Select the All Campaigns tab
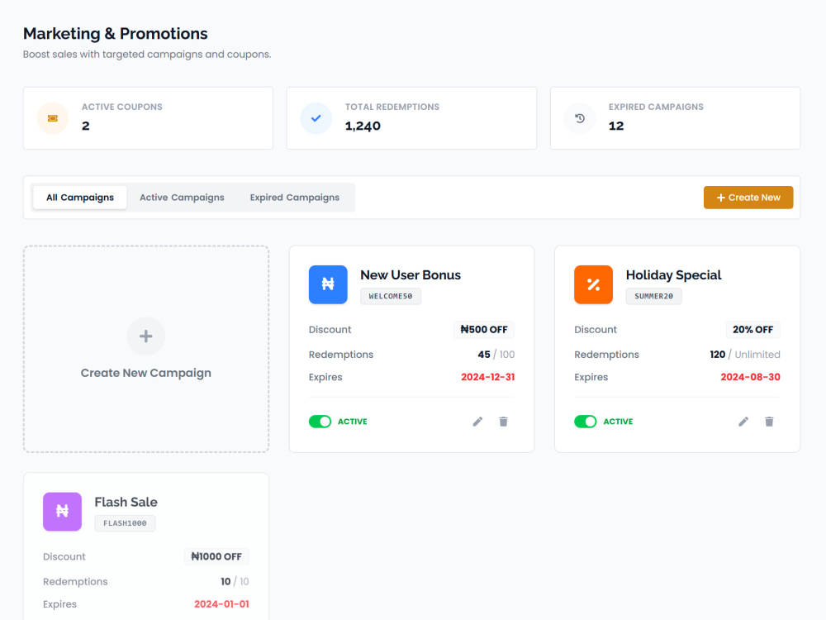The image size is (826, 620). 80,198
